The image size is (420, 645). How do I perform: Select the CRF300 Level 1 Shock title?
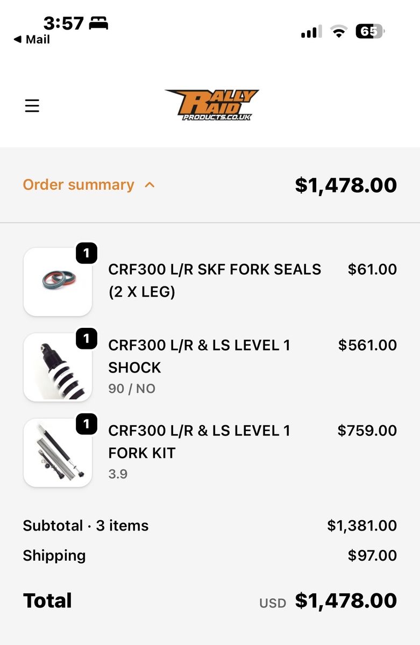(x=200, y=356)
